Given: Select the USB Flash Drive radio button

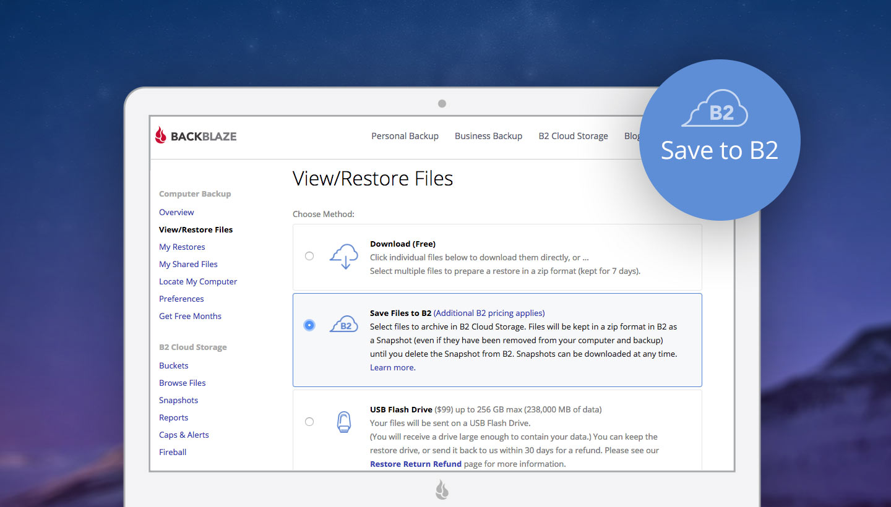Looking at the screenshot, I should (309, 422).
